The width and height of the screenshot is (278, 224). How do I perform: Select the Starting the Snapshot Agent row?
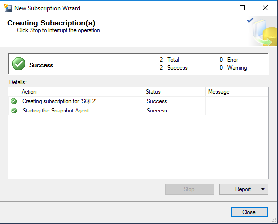(x=138, y=111)
